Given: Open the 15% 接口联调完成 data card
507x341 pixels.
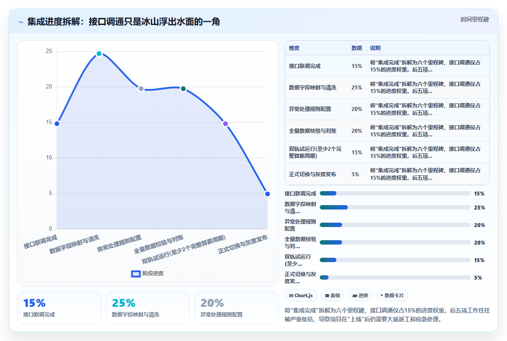Looking at the screenshot, I should [59, 307].
